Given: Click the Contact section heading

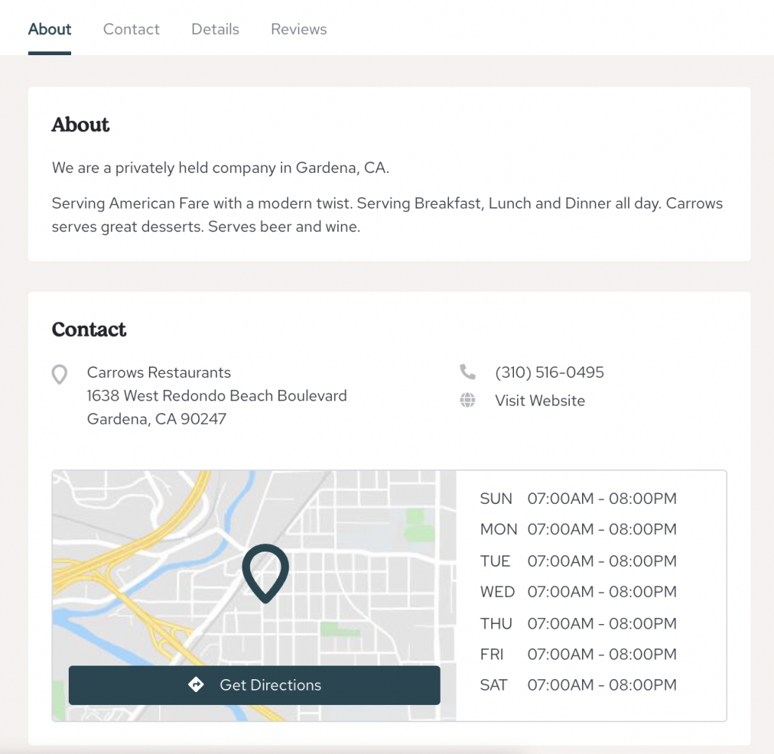Looking at the screenshot, I should 89,329.
